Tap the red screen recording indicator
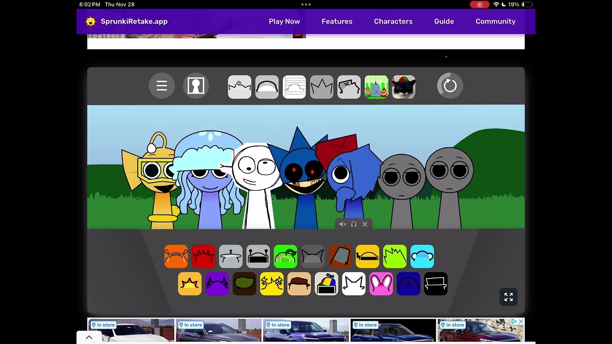Image resolution: width=612 pixels, height=344 pixels. [x=480, y=4]
